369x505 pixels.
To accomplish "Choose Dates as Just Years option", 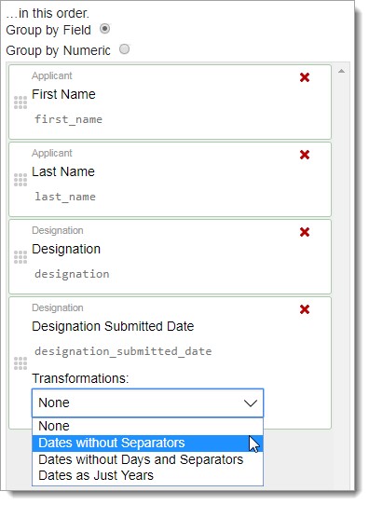I will point(147,476).
